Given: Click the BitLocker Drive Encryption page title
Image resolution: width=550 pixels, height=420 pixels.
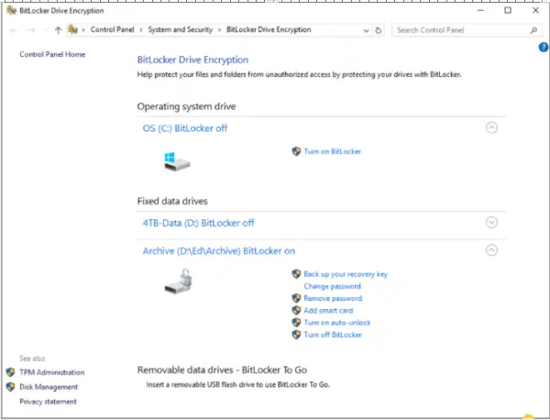Looking at the screenshot, I should (192, 60).
